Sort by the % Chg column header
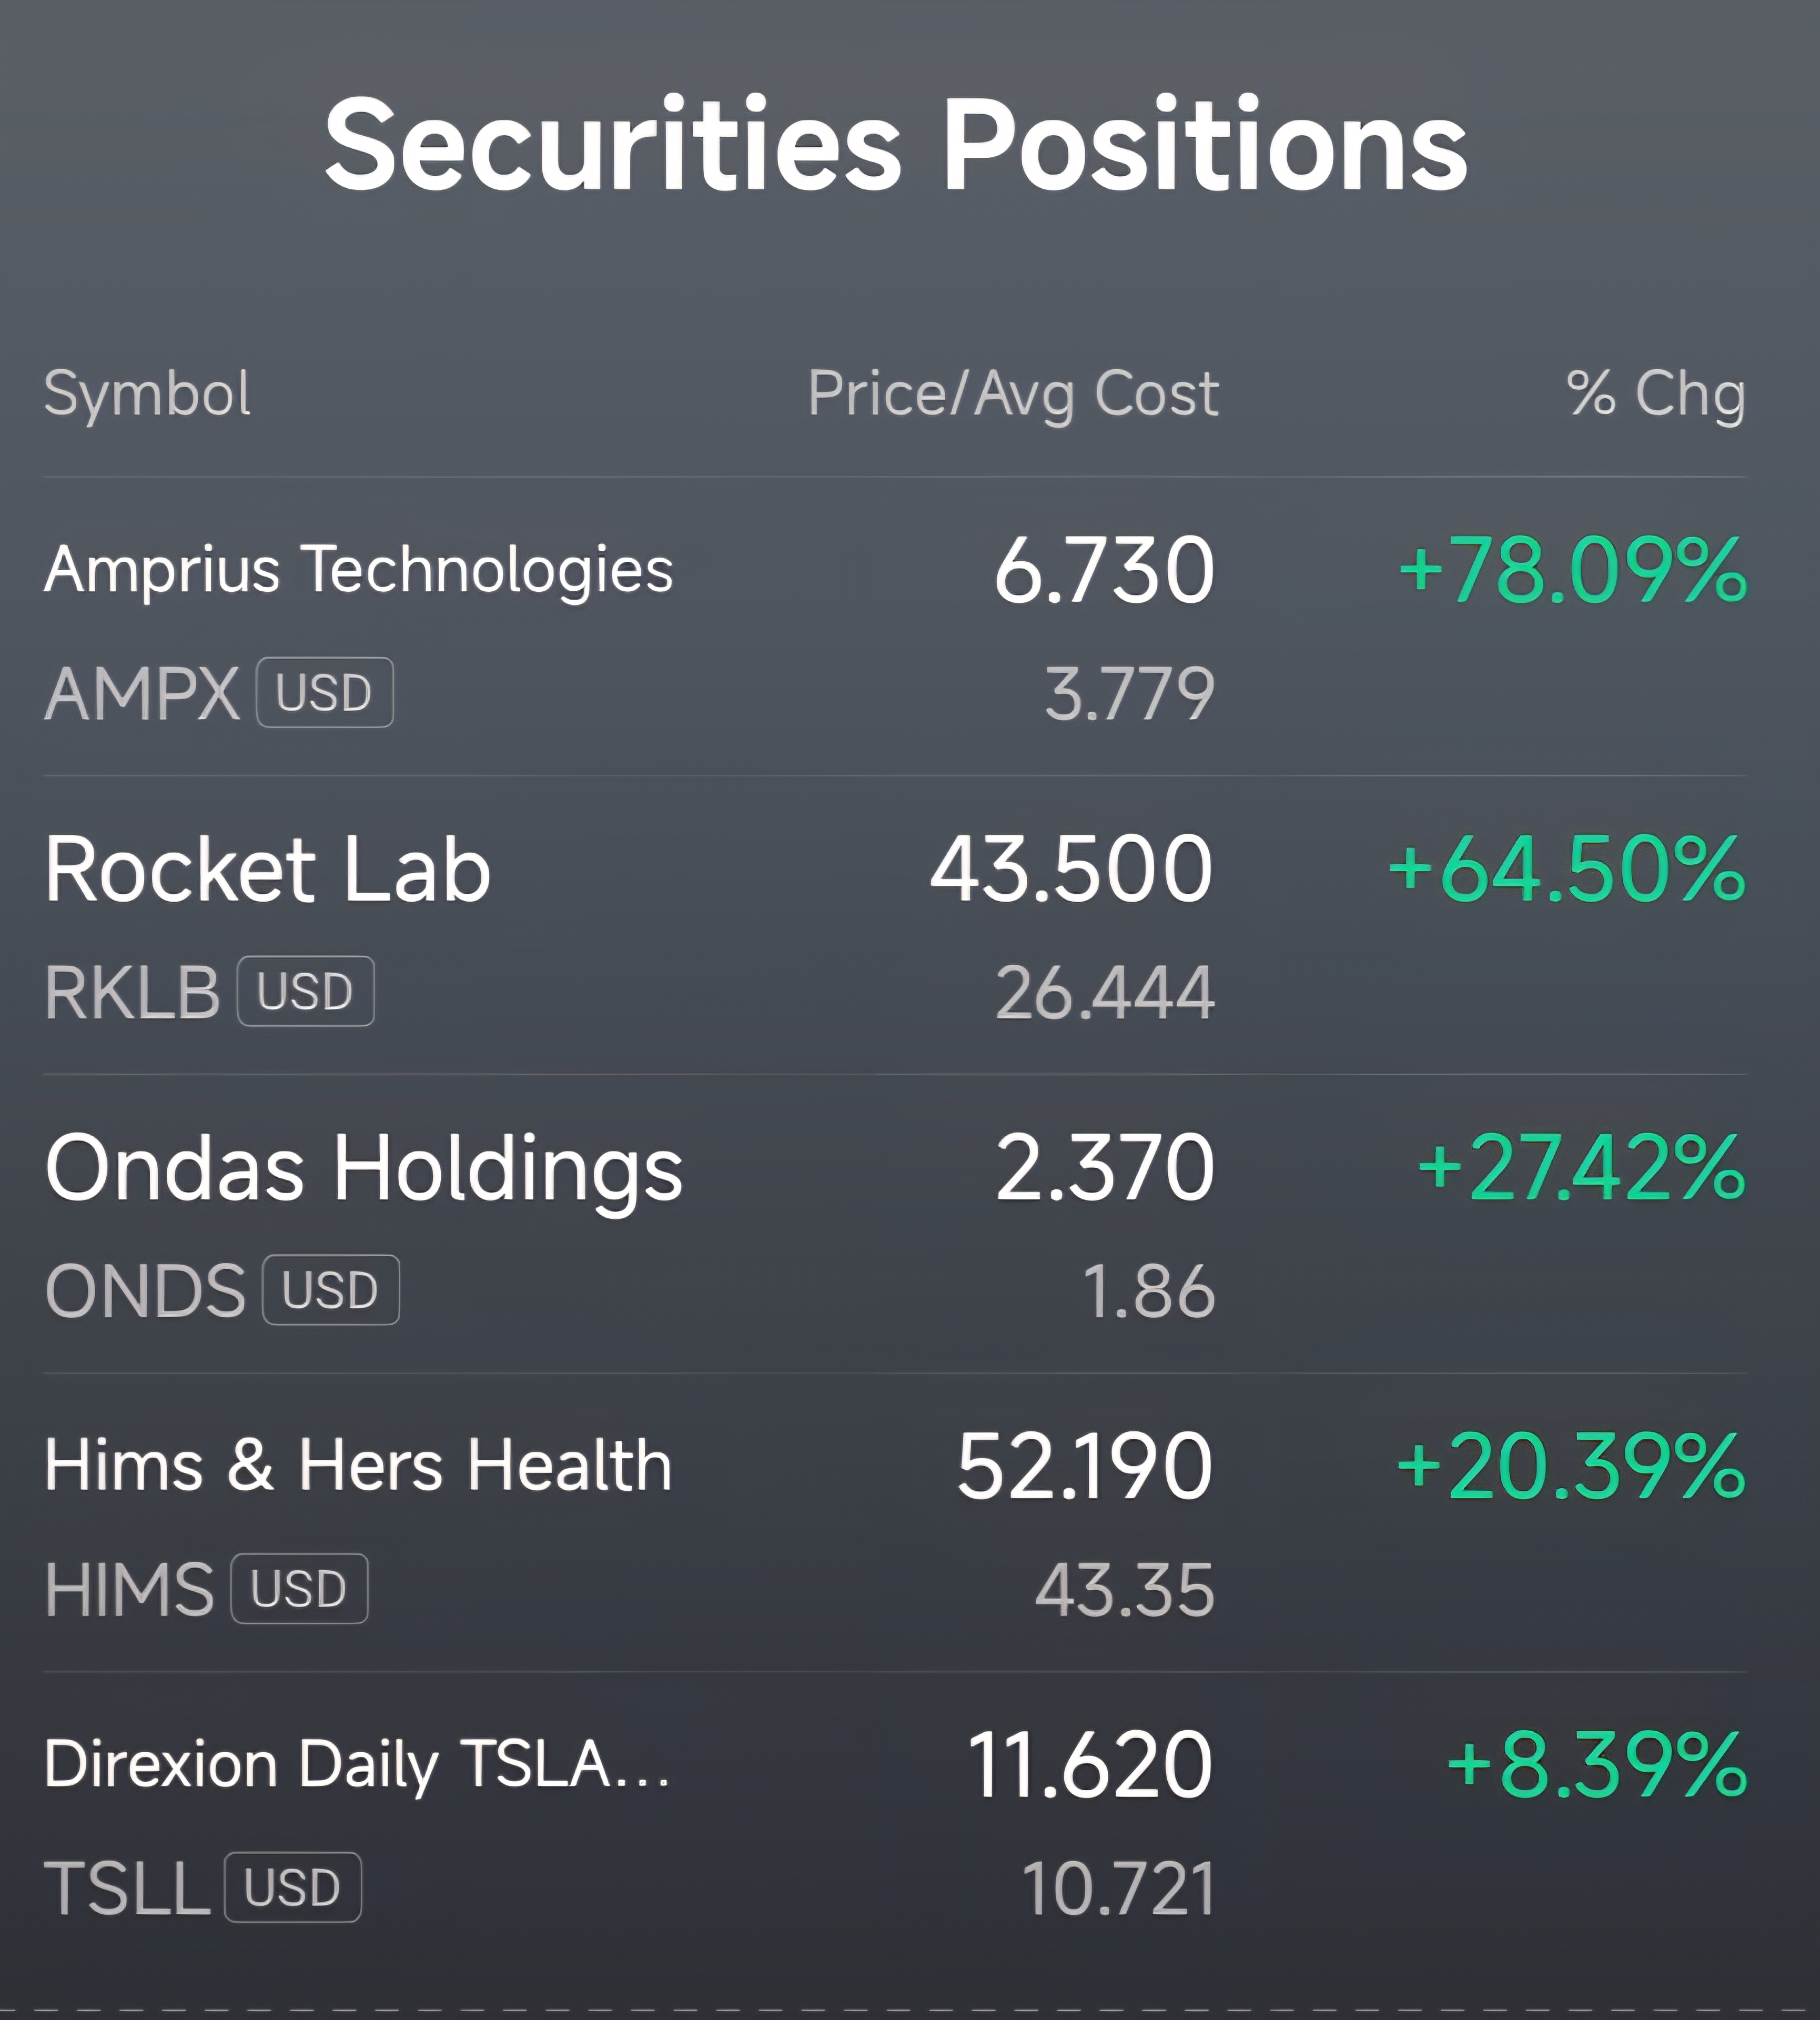Screen dimensions: 1820x2020 1656,393
